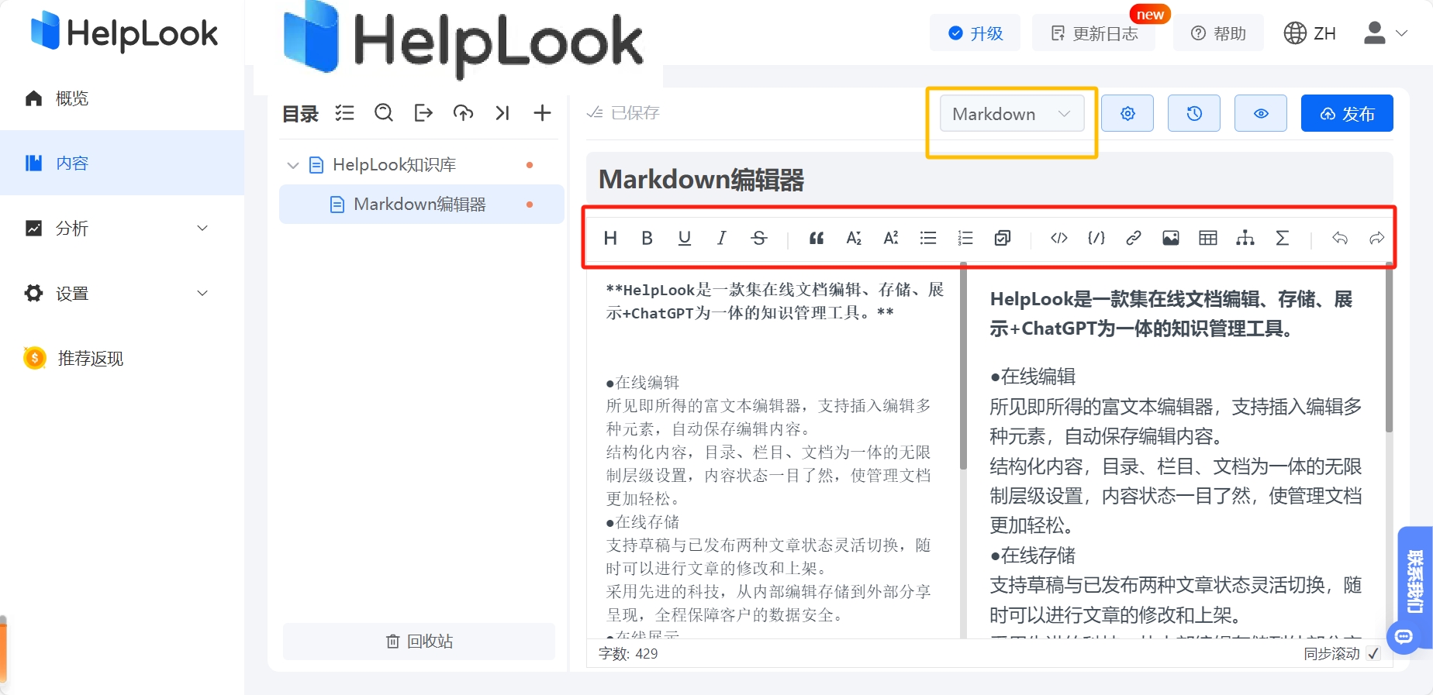Click the export icon in 目录 toolbar
1433x695 pixels.
(x=423, y=113)
